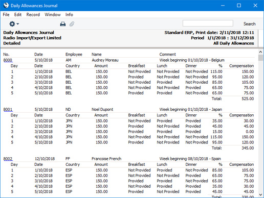Click the Comment column header
Screen dimensions: 264x198
[x=167, y=55]
